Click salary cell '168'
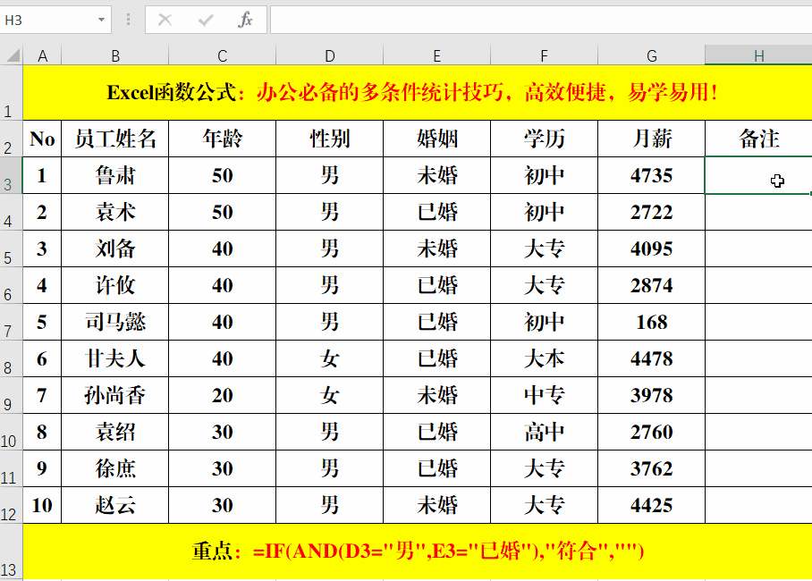Screen dimensions: 812x581 651,322
